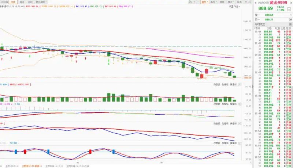
Task: Click the 分时成交 section header
Action: tap(260, 24)
